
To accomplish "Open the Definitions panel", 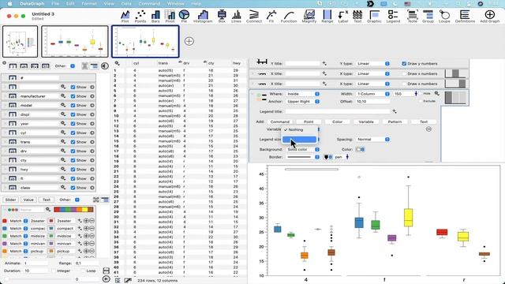I will pyautogui.click(x=465, y=16).
